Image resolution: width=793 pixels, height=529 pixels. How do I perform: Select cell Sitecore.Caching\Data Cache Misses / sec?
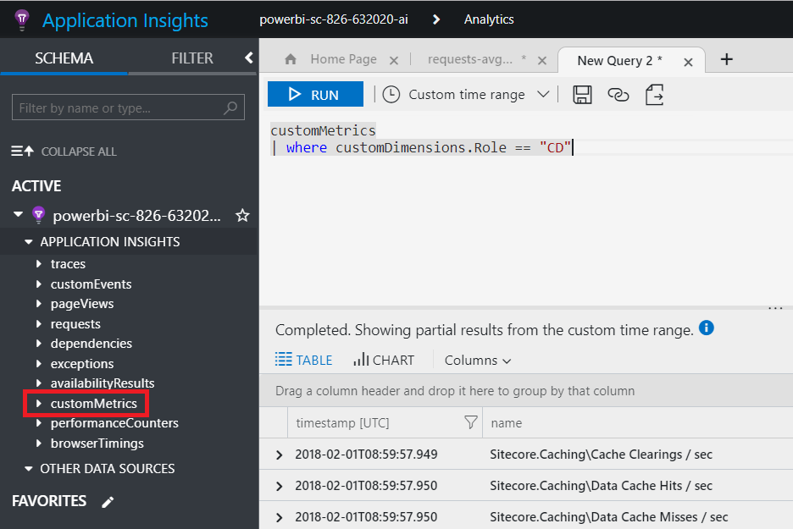(x=608, y=517)
